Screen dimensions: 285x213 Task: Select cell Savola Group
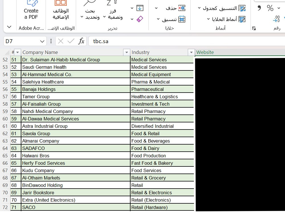click(x=76, y=133)
